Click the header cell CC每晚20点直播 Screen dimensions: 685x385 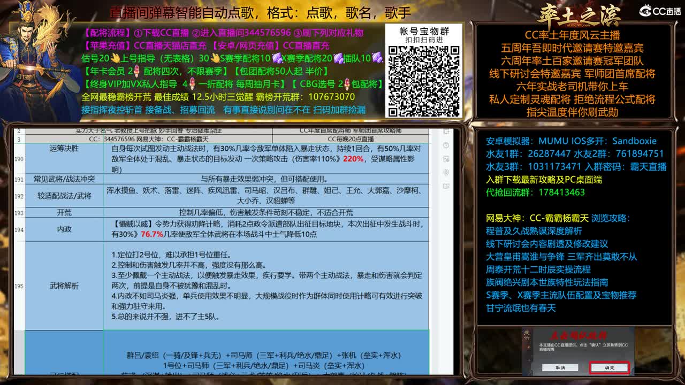pos(351,139)
